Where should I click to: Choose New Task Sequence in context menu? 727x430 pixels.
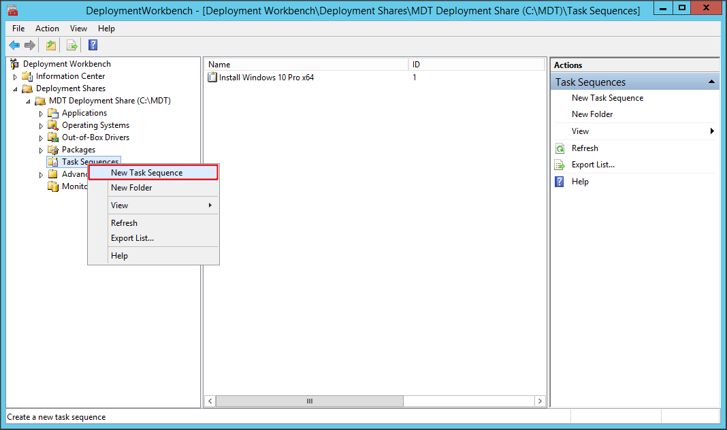point(146,173)
